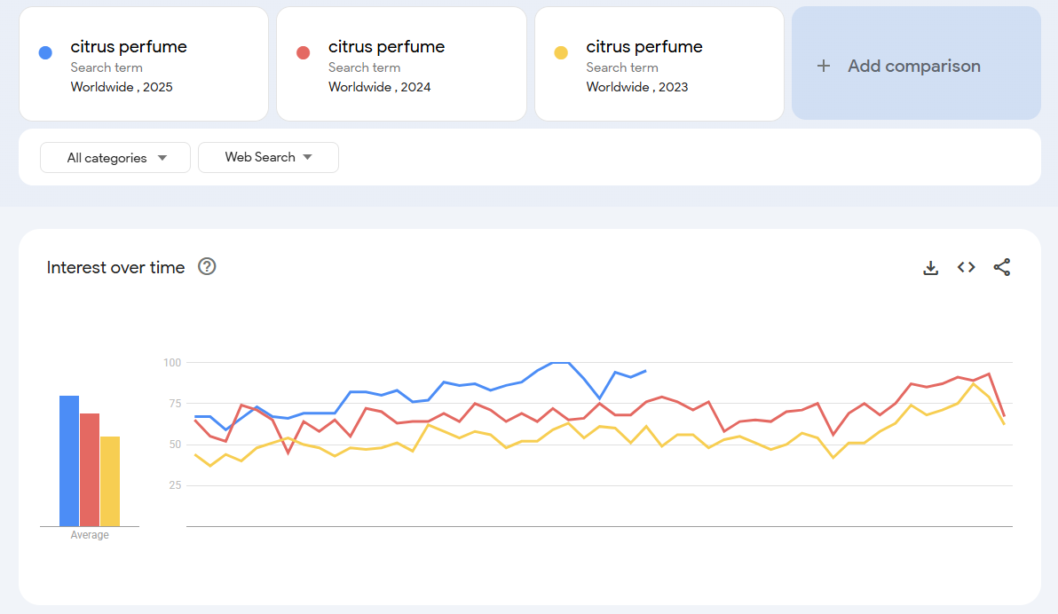Edit the citrus perfume term for 2023
This screenshot has height=614, width=1058.
point(644,46)
